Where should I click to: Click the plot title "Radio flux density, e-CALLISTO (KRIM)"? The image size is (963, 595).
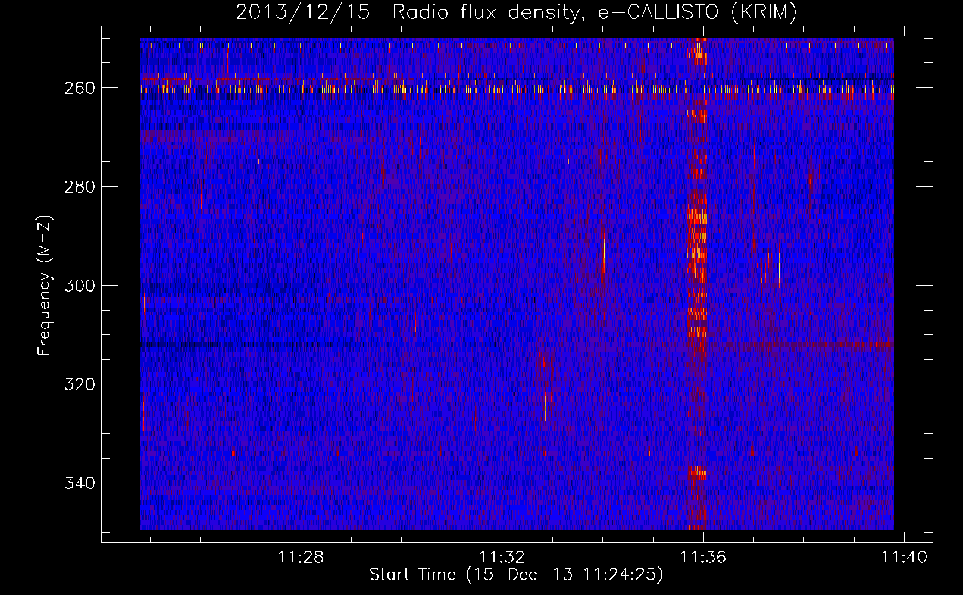pos(595,12)
